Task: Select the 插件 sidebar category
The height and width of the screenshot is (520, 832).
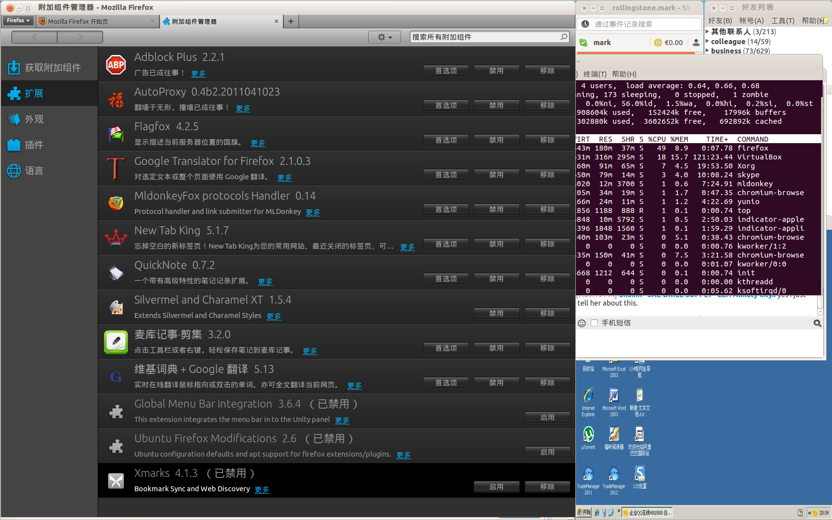Action: pos(50,145)
